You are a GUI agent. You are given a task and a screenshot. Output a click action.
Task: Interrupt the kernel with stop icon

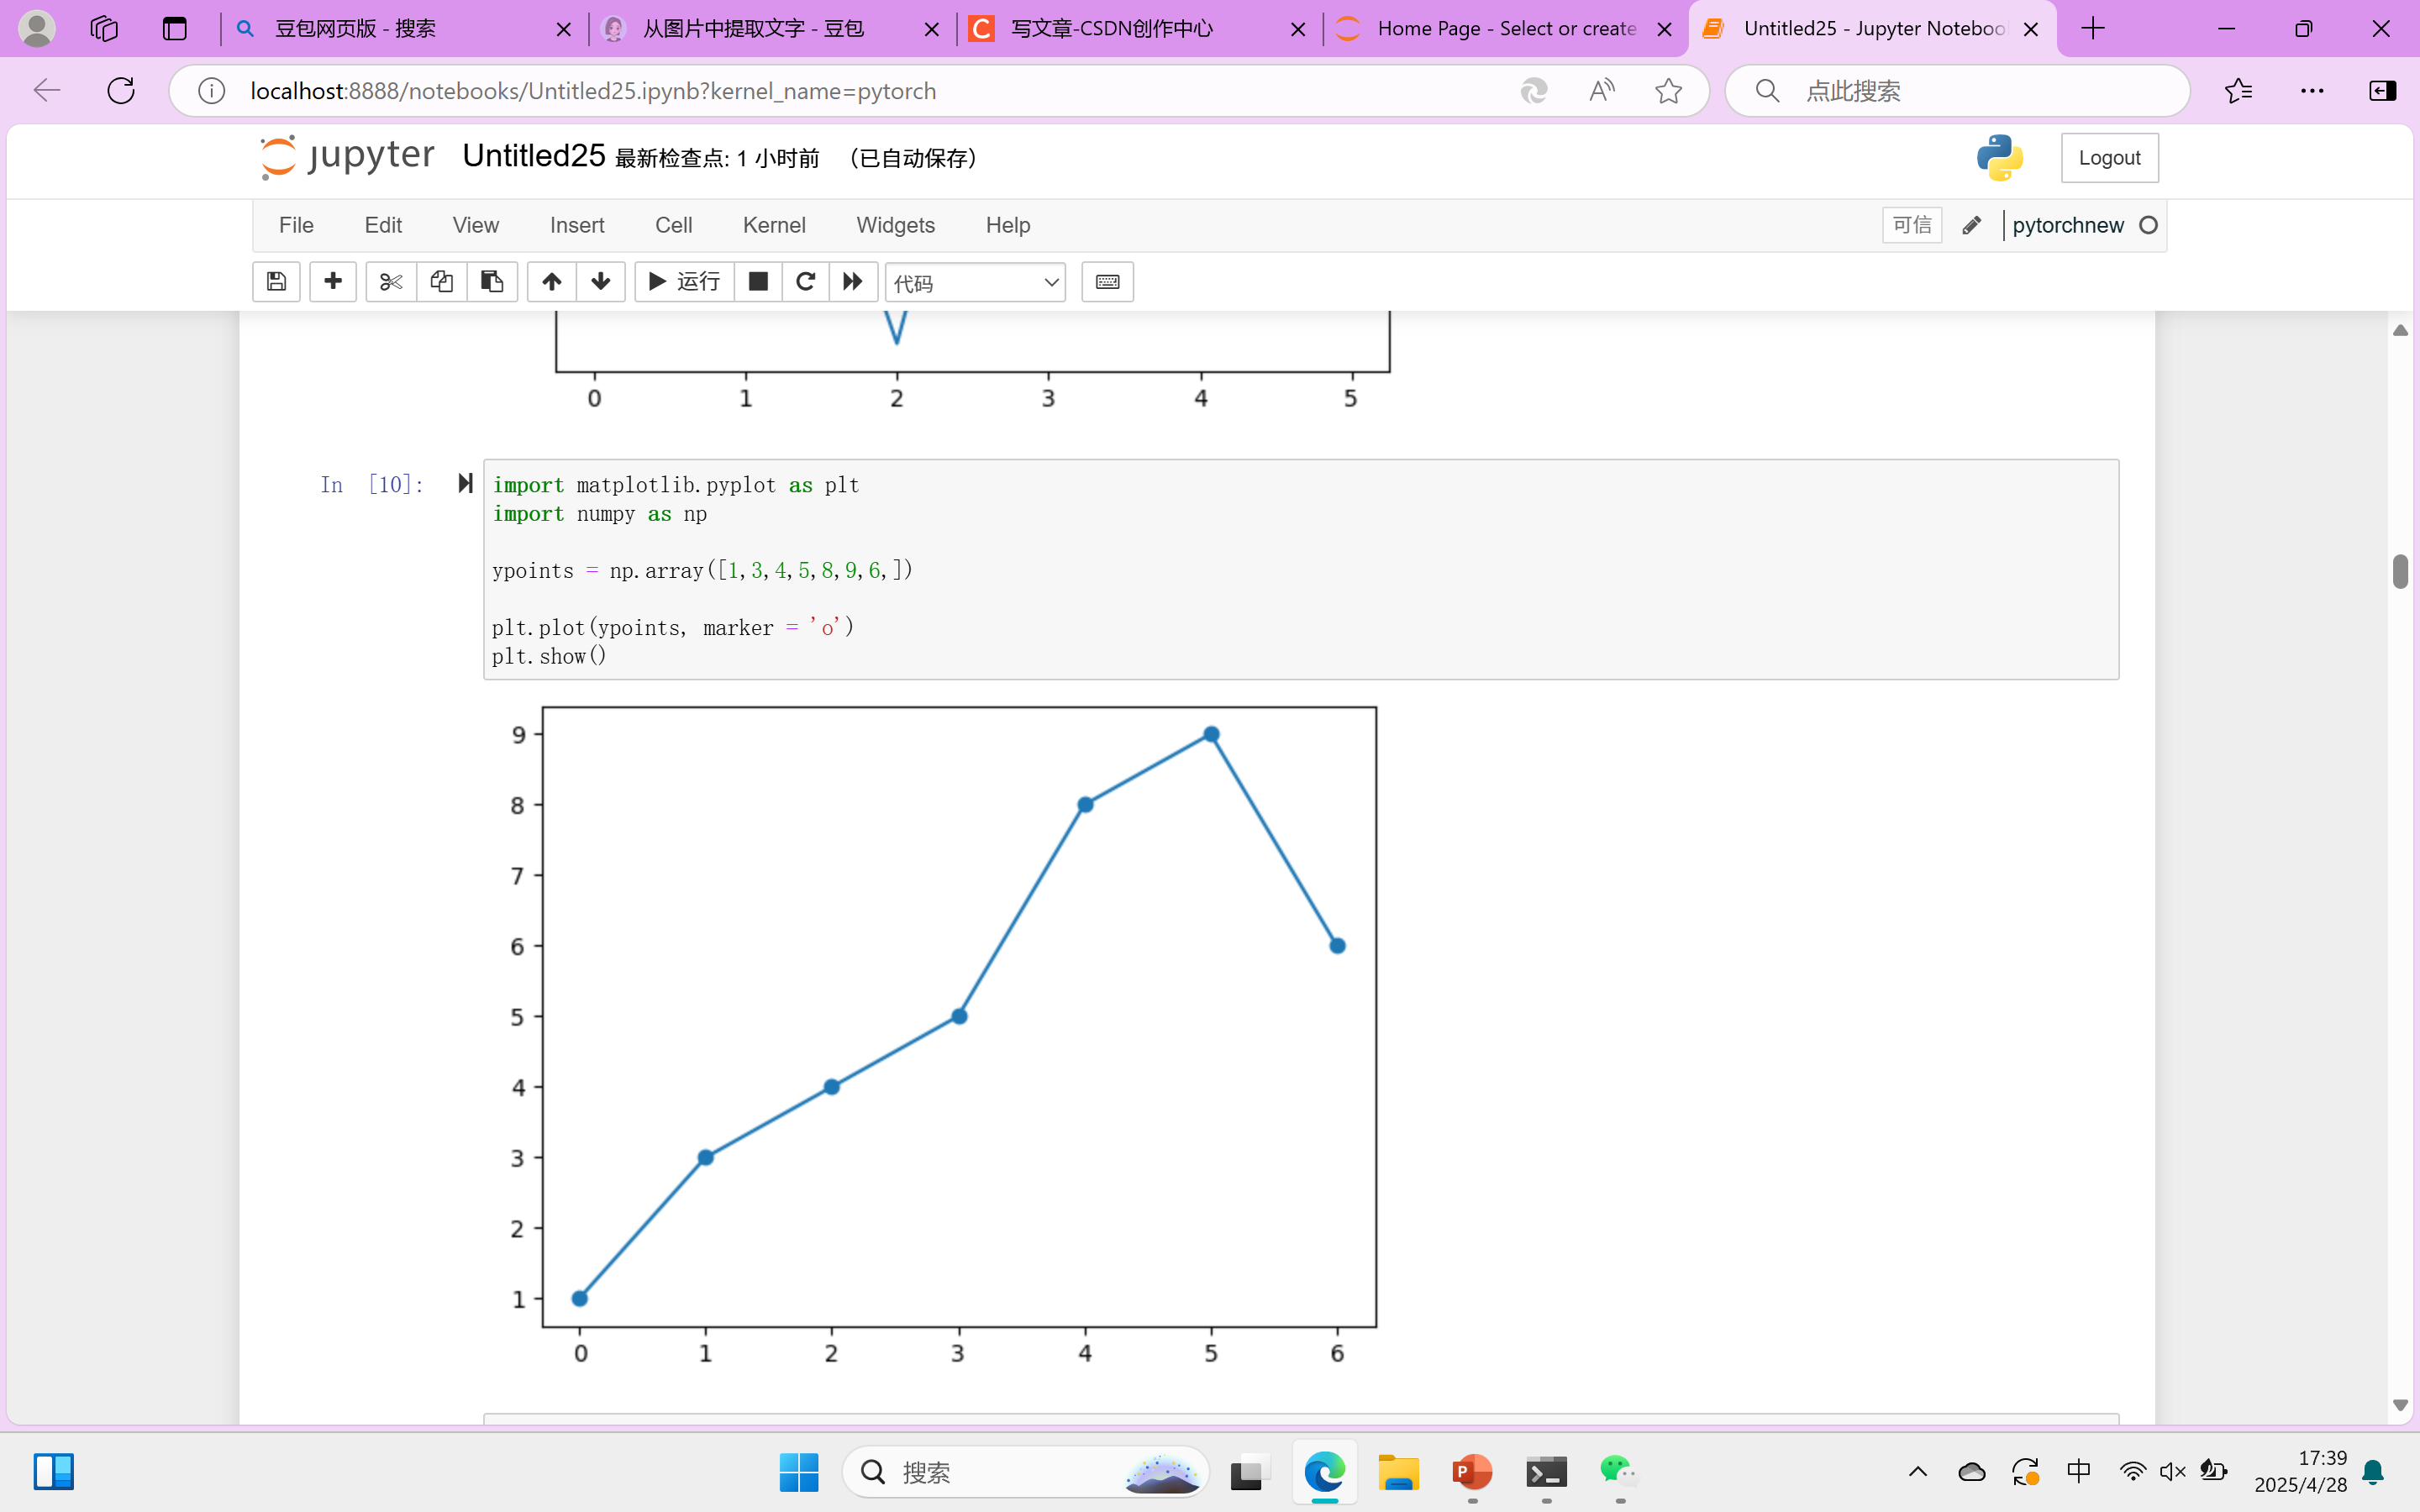click(758, 282)
